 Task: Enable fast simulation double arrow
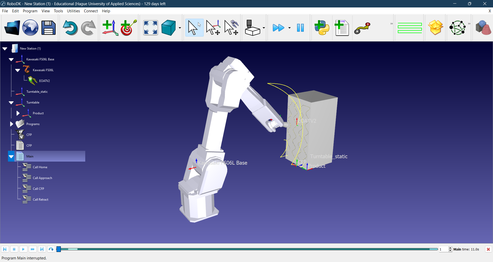click(278, 28)
